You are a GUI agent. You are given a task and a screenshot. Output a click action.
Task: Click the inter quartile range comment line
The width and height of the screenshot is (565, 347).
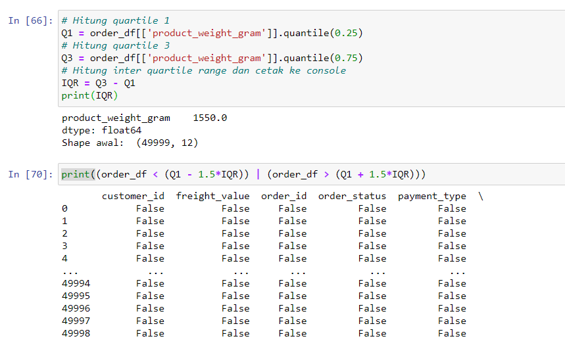[x=204, y=70]
